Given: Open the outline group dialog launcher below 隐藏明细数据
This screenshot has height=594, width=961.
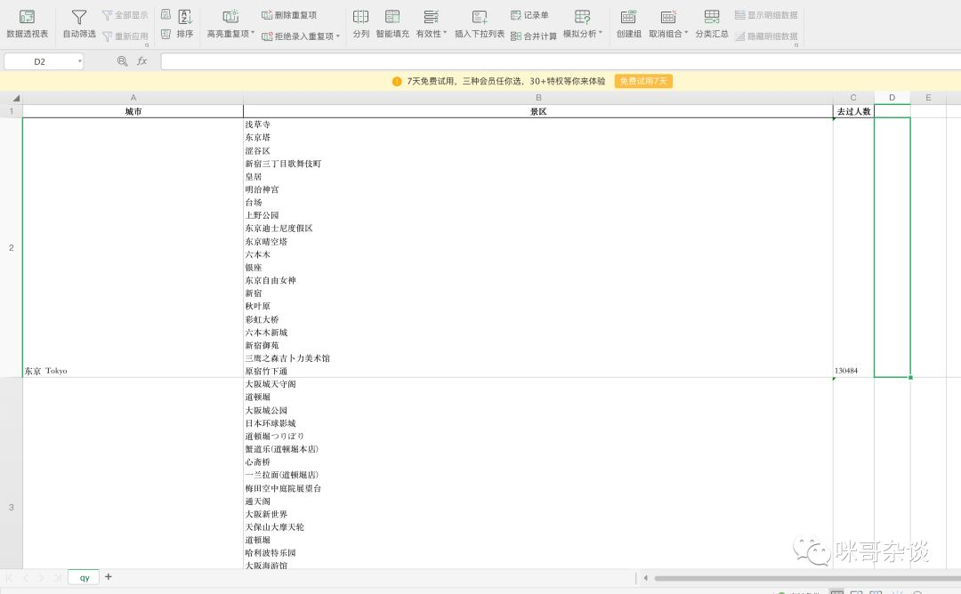Looking at the screenshot, I should pos(796,45).
